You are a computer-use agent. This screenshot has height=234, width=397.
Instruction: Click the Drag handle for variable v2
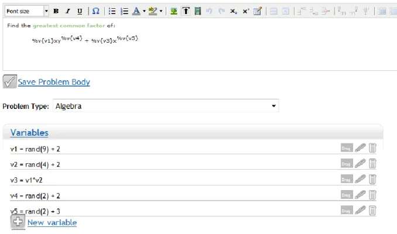[347, 163]
